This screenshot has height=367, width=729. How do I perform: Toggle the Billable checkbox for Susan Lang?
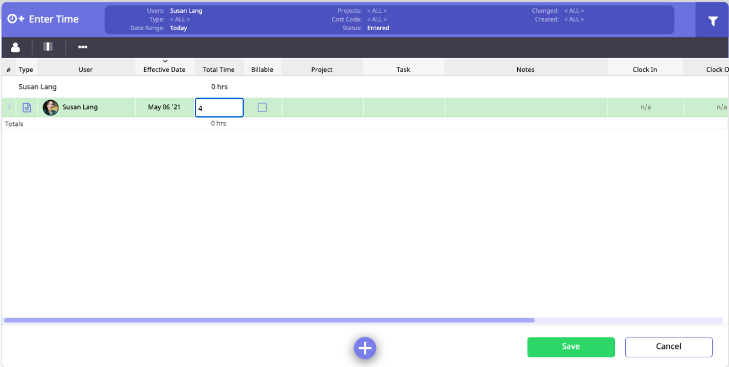262,108
